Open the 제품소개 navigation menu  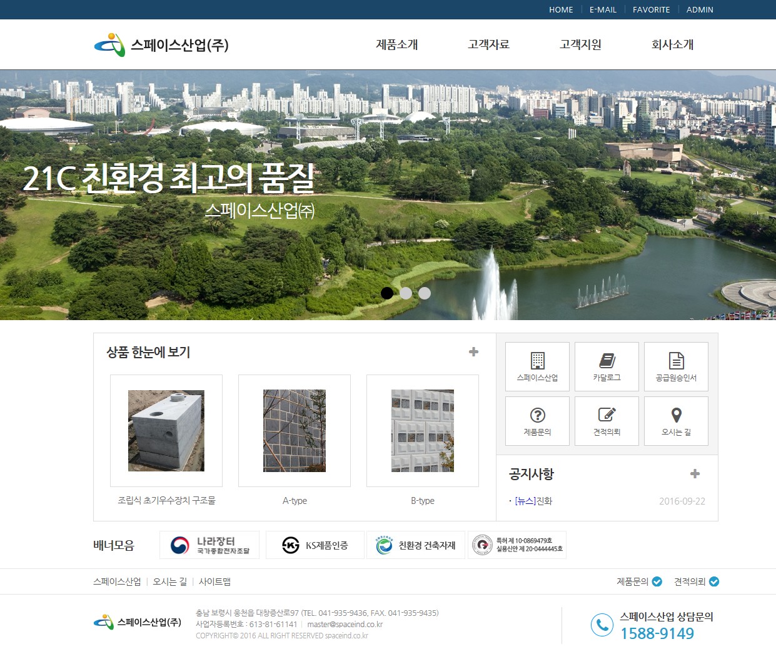(x=396, y=45)
